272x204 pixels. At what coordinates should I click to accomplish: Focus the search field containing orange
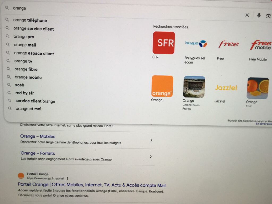point(121,8)
